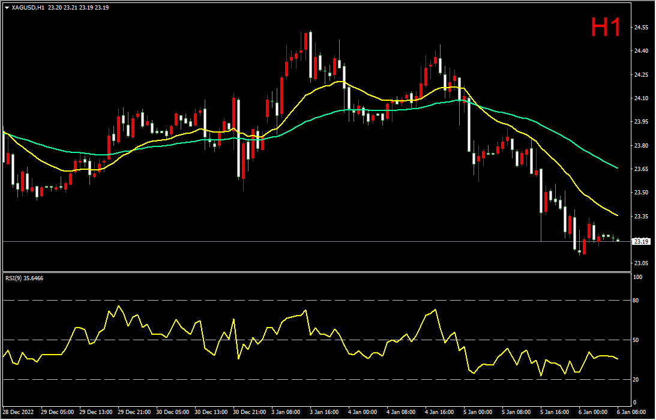Click the 30 Dec 21:00 time label
The width and height of the screenshot is (656, 420).
(x=249, y=412)
